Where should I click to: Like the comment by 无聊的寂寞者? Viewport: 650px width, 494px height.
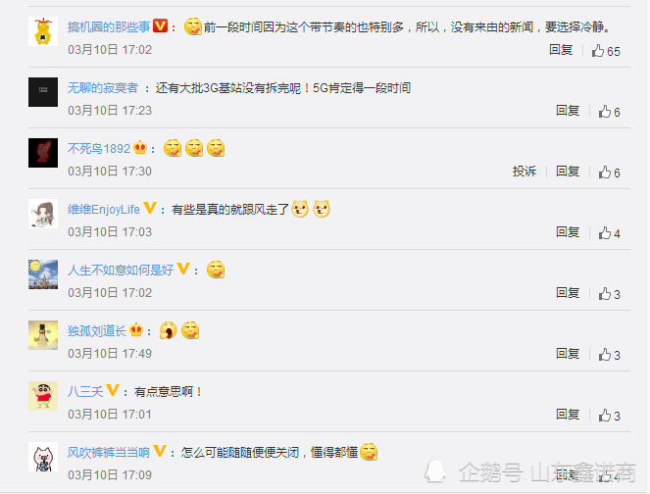[609, 112]
